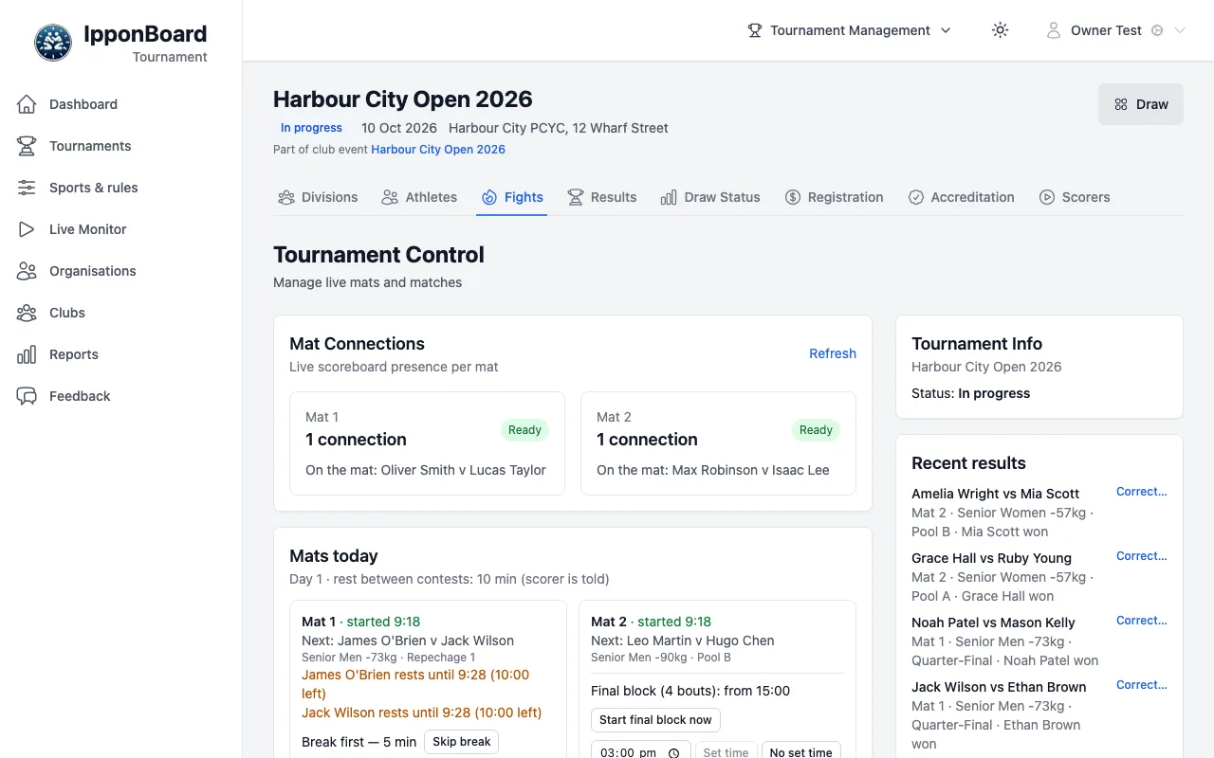Open the Owner Test user menu
This screenshot has height=758, width=1214.
pyautogui.click(x=1115, y=30)
